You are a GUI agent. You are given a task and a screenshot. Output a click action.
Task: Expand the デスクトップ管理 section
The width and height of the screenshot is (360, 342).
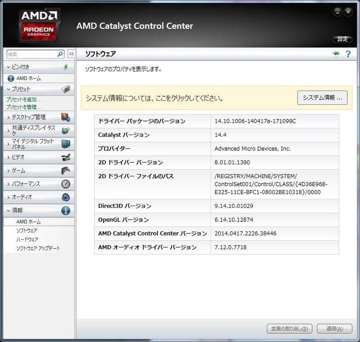[9, 117]
